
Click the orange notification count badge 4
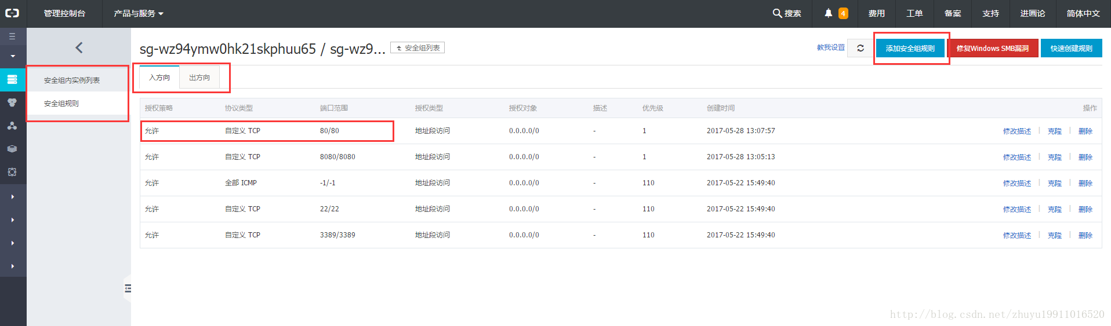point(843,13)
